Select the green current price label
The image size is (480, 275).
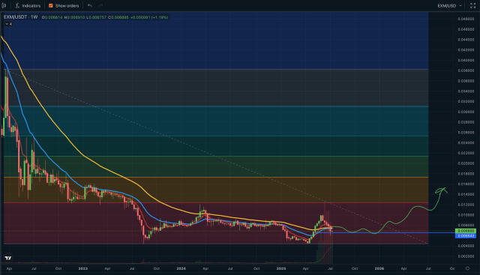point(465,231)
